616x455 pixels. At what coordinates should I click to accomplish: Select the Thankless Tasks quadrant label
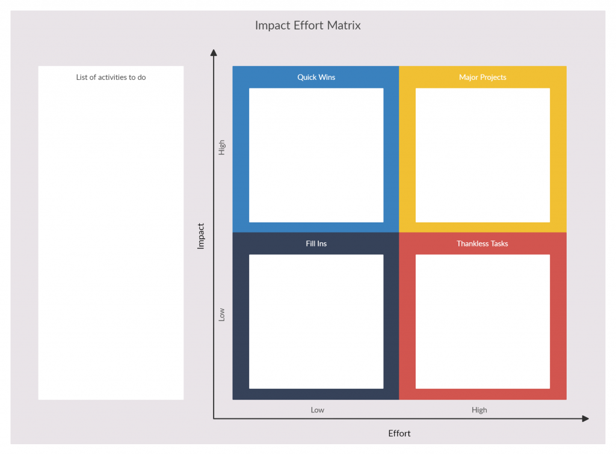(x=482, y=243)
